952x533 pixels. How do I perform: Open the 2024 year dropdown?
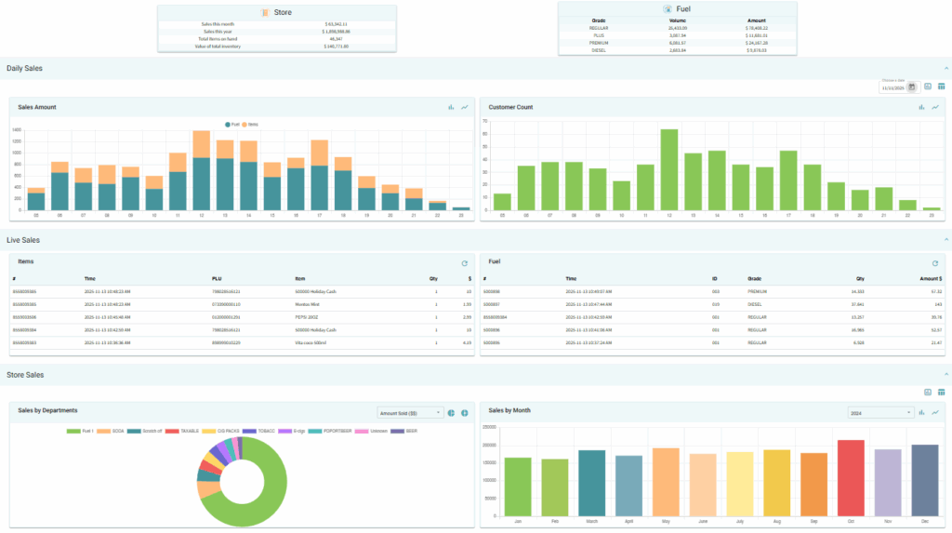pos(880,412)
